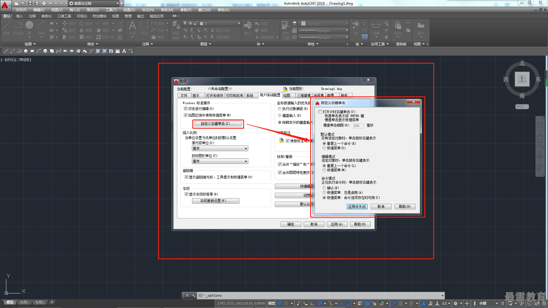Click 字段更新设置(F)... button
Screen dimensions: 548x308
pyautogui.click(x=215, y=201)
